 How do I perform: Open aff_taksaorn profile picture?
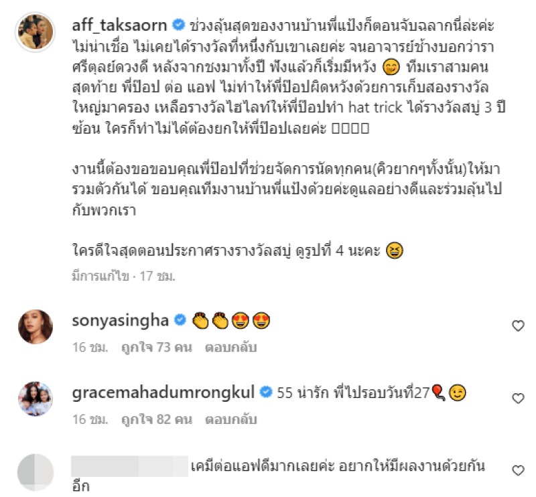(36, 32)
